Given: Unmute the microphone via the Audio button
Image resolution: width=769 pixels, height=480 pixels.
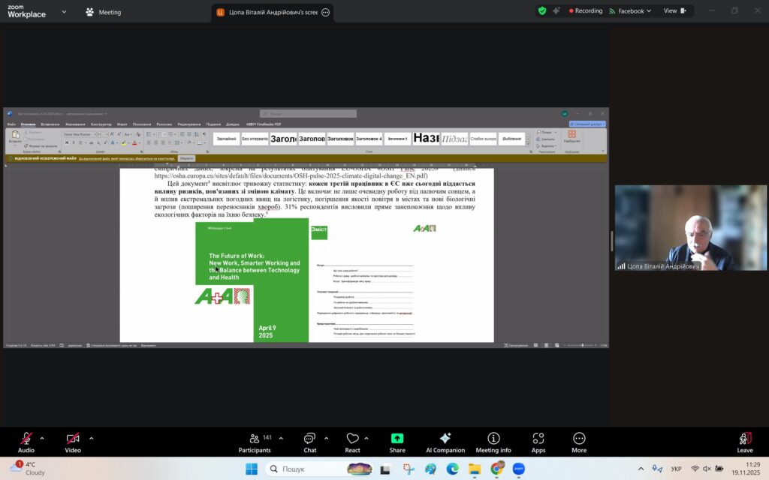Looking at the screenshot, I should click(x=26, y=441).
